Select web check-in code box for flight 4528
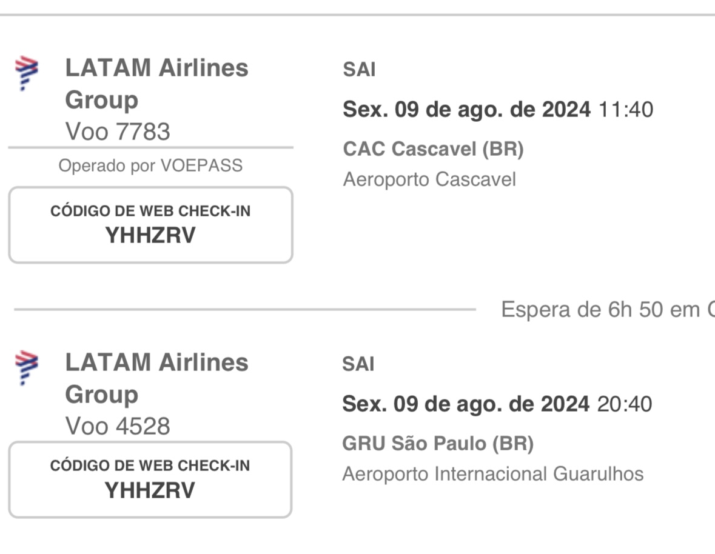 [150, 479]
